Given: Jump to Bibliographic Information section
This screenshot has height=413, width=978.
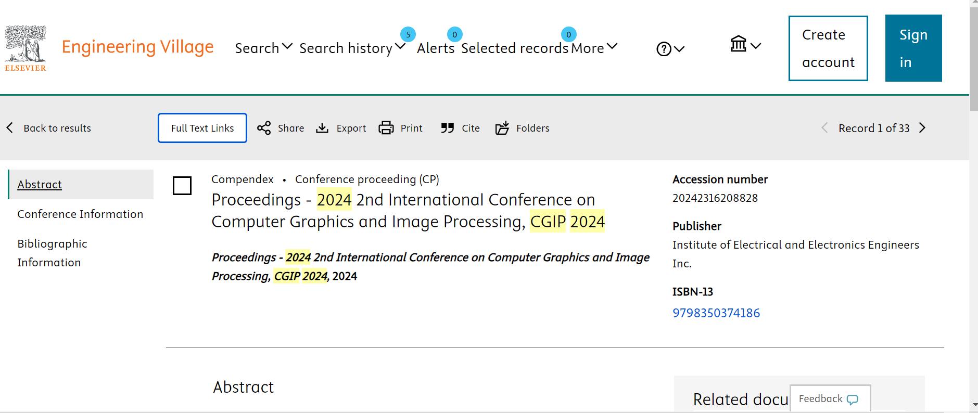Looking at the screenshot, I should [52, 253].
